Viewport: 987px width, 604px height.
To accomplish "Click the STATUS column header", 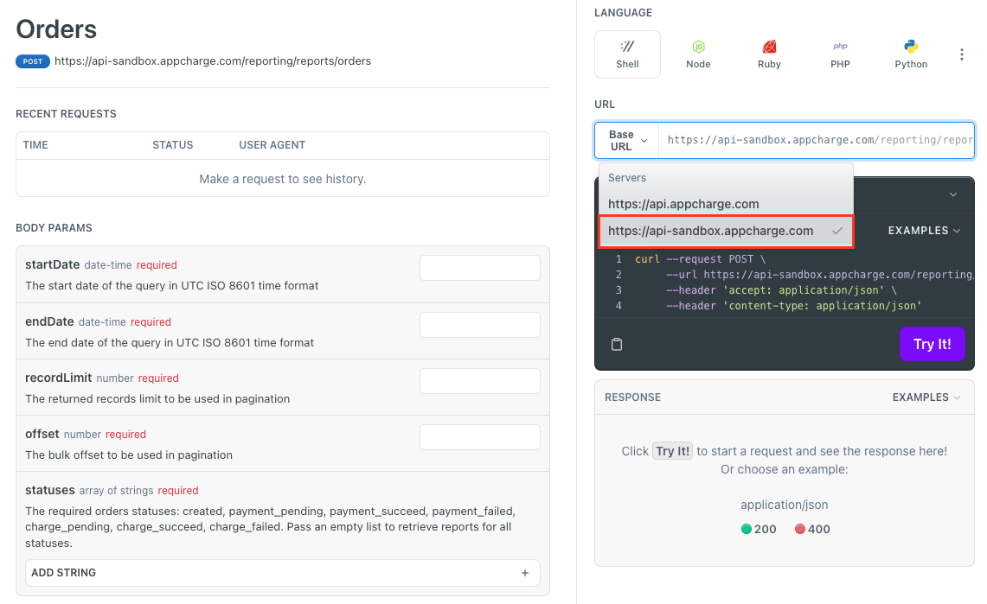I will tap(172, 145).
